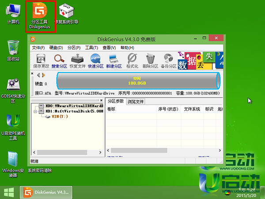The height and width of the screenshot is (199, 265).
Task: Click 保存更改 toolbar icon
Action: click(x=41, y=61)
